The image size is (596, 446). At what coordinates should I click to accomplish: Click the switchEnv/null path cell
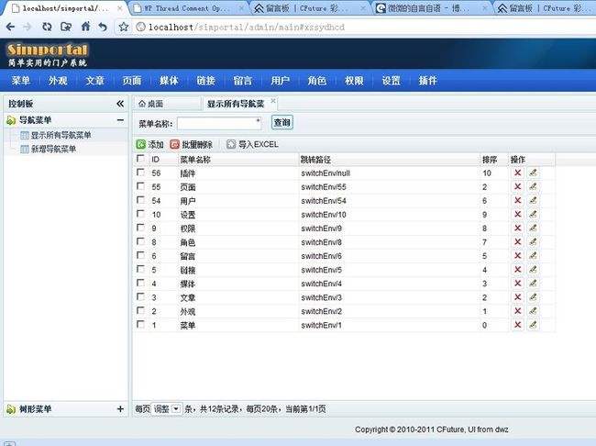click(x=326, y=173)
